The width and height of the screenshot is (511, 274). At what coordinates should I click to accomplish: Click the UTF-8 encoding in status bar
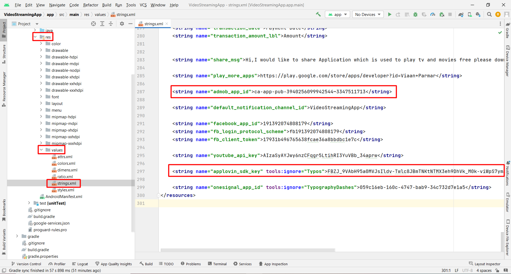[467, 271]
